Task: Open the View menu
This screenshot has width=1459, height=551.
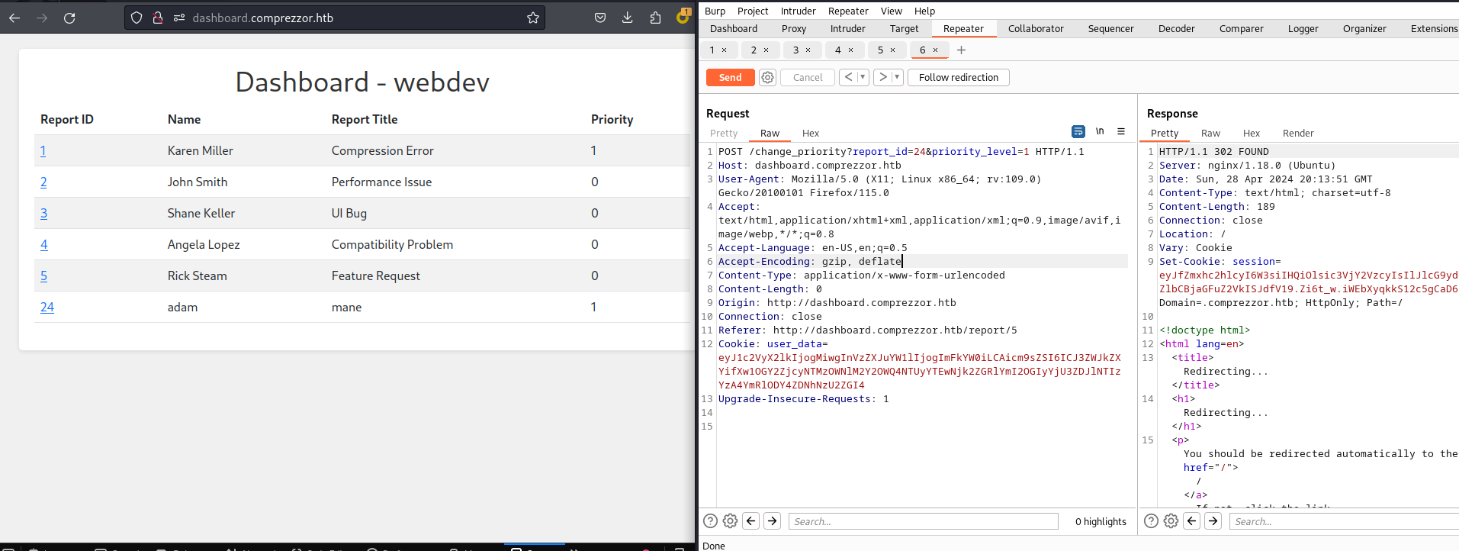Action: [891, 11]
